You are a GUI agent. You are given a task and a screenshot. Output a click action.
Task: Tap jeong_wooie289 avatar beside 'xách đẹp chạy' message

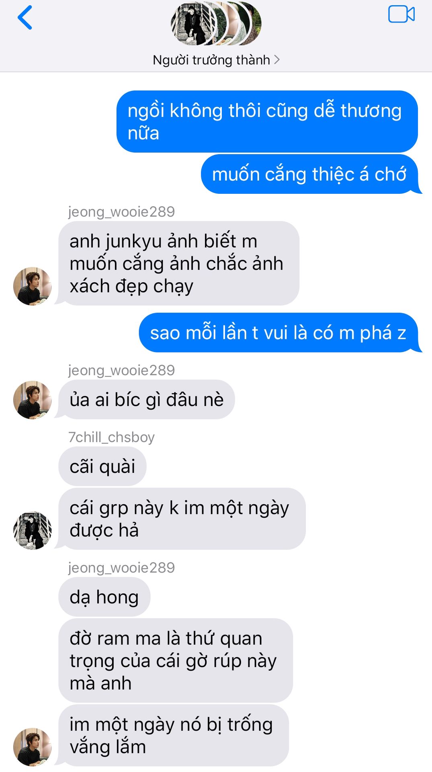tap(33, 286)
